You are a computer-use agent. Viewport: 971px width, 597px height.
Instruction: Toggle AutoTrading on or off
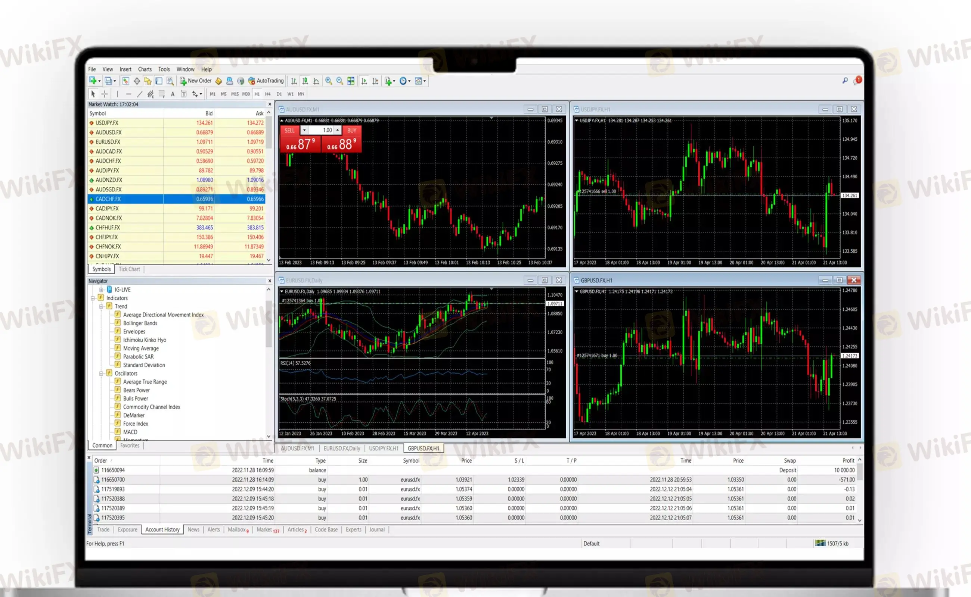(x=266, y=81)
